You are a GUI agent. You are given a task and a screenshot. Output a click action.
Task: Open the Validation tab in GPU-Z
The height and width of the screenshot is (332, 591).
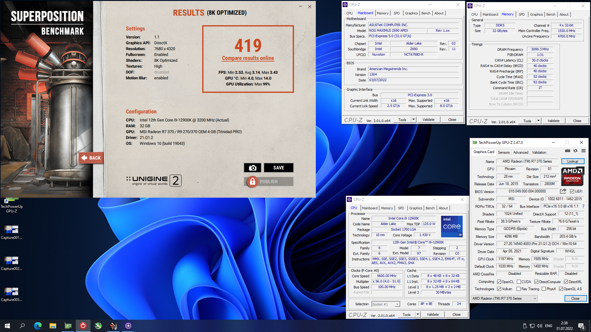[539, 152]
